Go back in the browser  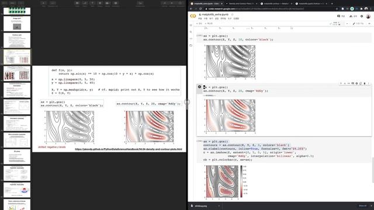191,9
